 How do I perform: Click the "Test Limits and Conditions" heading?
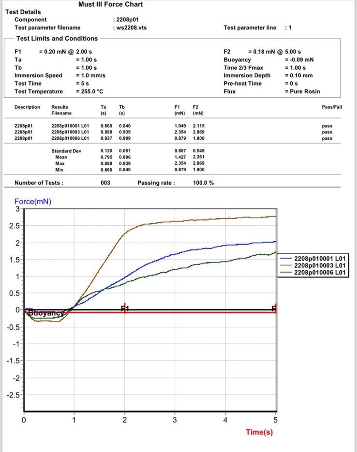coord(57,39)
